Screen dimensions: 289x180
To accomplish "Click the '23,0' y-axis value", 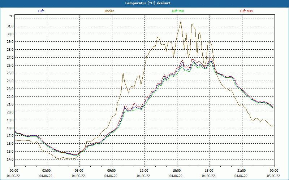I will coord(10,89).
